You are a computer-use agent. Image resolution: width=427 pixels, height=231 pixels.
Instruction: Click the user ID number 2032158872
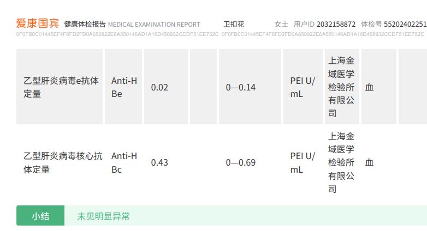pos(336,25)
